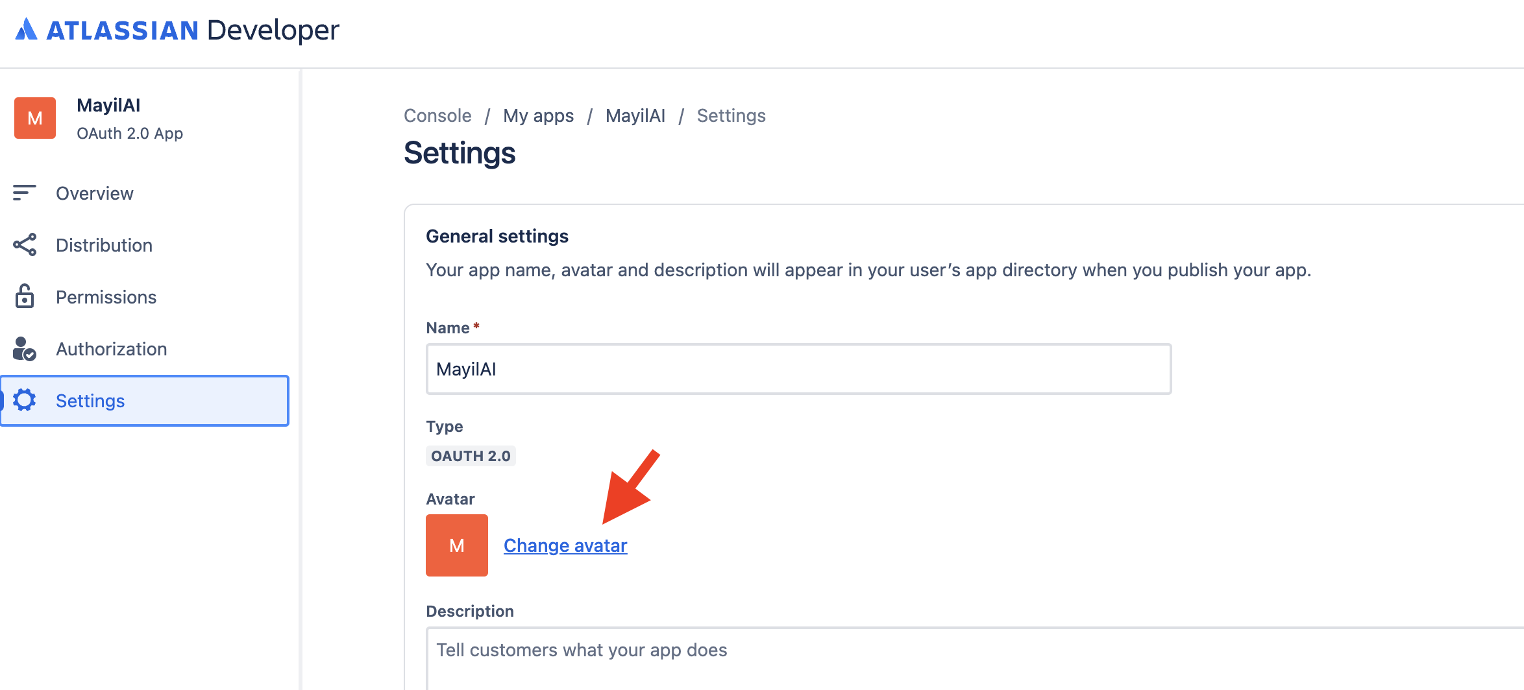The height and width of the screenshot is (690, 1524).
Task: Open the Permissions page
Action: pos(106,297)
